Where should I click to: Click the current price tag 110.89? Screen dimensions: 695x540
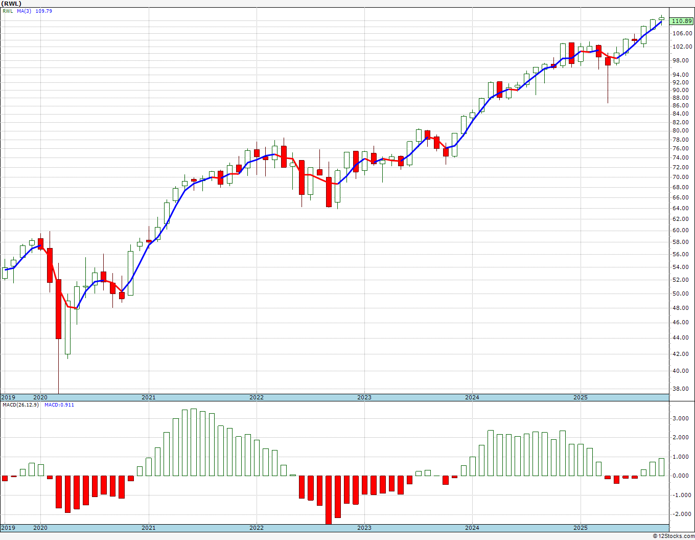coord(682,21)
